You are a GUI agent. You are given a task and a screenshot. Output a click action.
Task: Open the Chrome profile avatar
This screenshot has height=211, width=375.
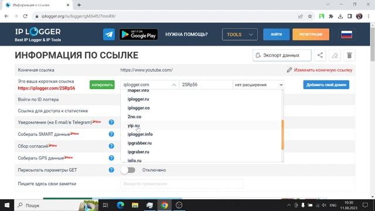click(359, 16)
